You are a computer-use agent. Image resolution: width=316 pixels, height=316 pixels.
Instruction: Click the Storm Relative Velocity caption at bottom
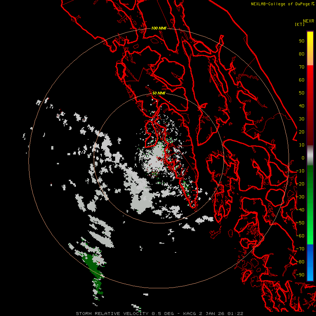[x=159, y=314]
